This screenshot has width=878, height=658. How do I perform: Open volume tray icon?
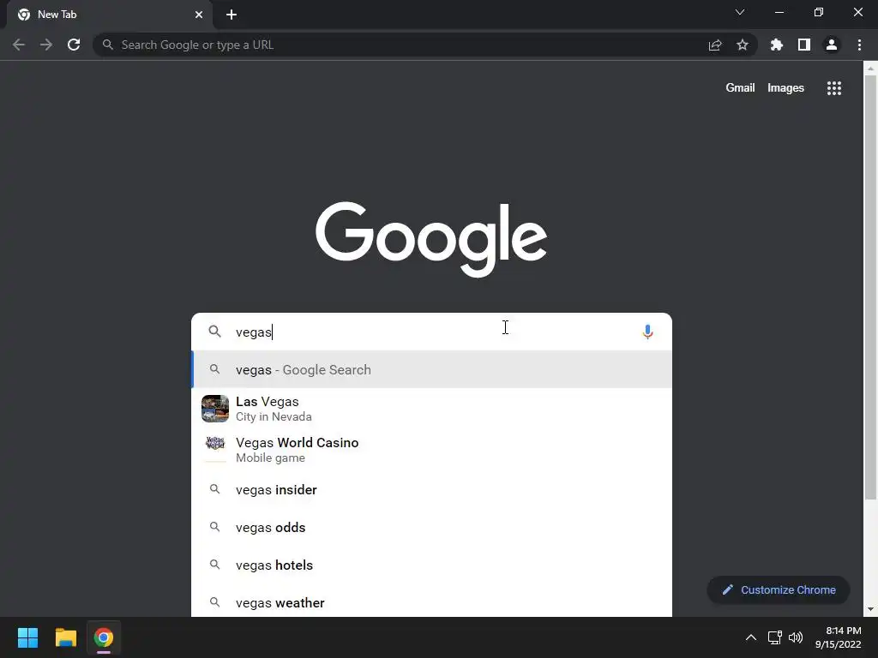(795, 637)
